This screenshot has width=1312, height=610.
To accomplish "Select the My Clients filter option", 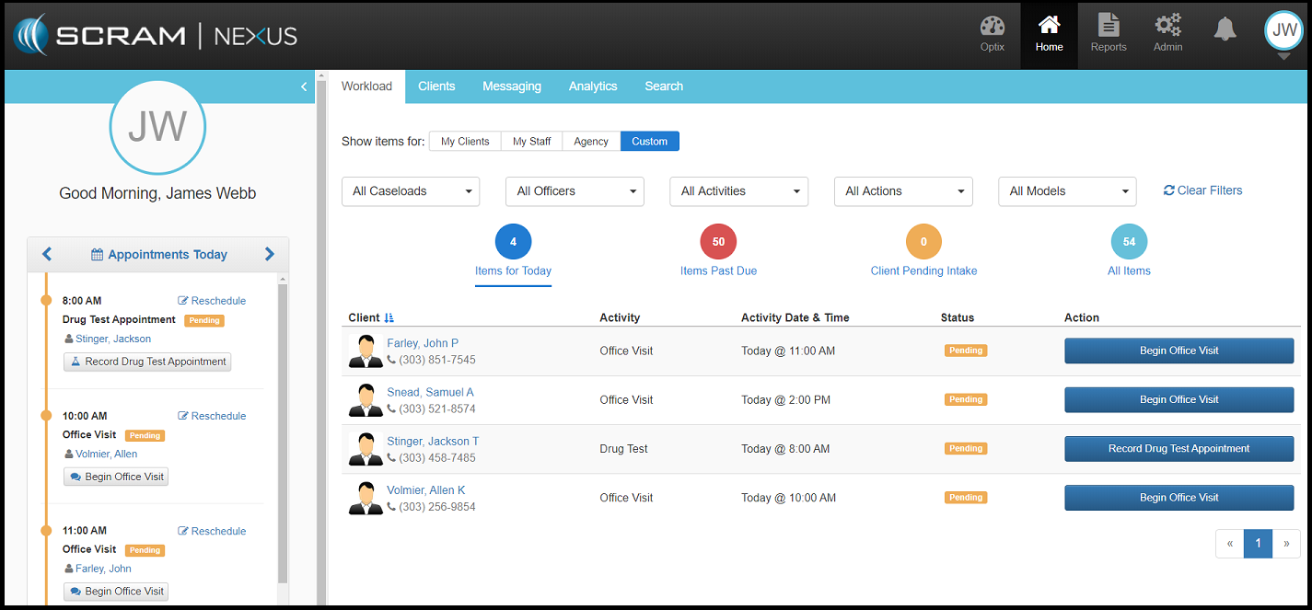I will 465,141.
